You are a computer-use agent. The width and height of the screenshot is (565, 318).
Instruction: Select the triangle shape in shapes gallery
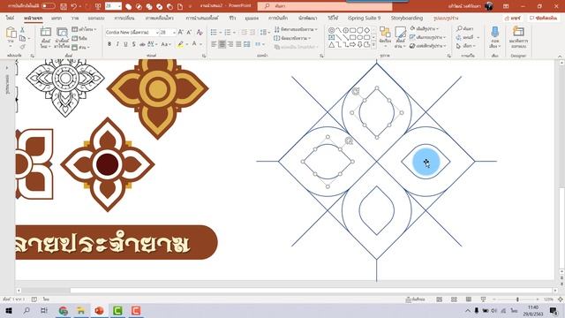[x=332, y=45]
